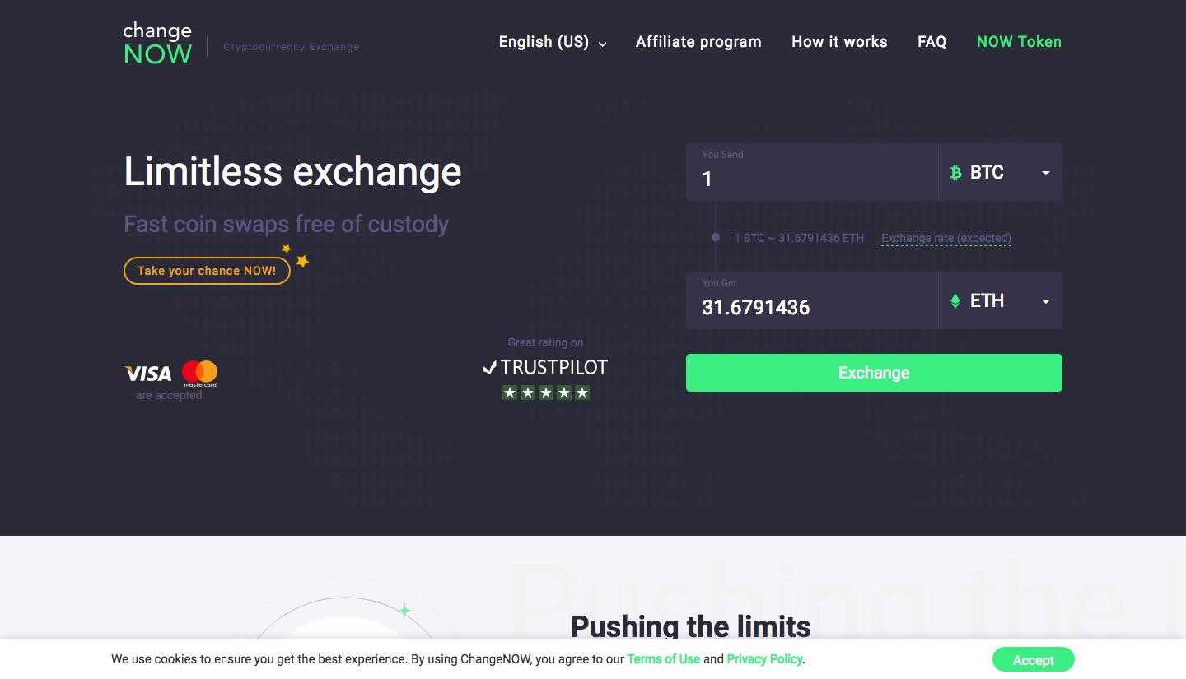Click the Trustpilot five-star rating
This screenshot has width=1186, height=679.
tap(546, 393)
